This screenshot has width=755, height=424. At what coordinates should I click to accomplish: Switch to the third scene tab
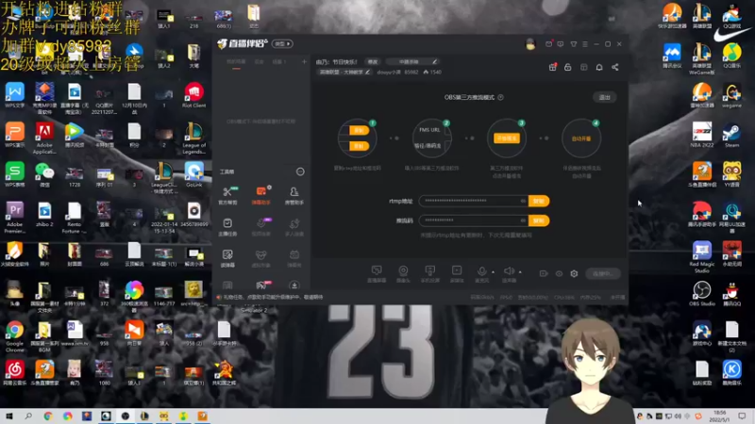[x=279, y=62]
